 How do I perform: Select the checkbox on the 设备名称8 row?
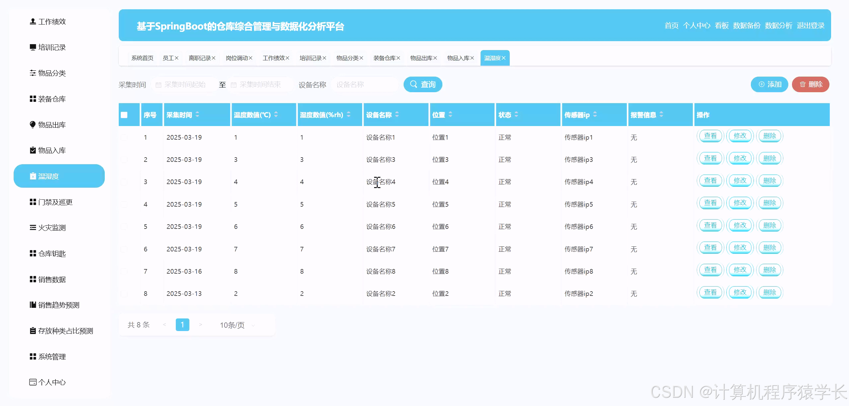coord(124,271)
